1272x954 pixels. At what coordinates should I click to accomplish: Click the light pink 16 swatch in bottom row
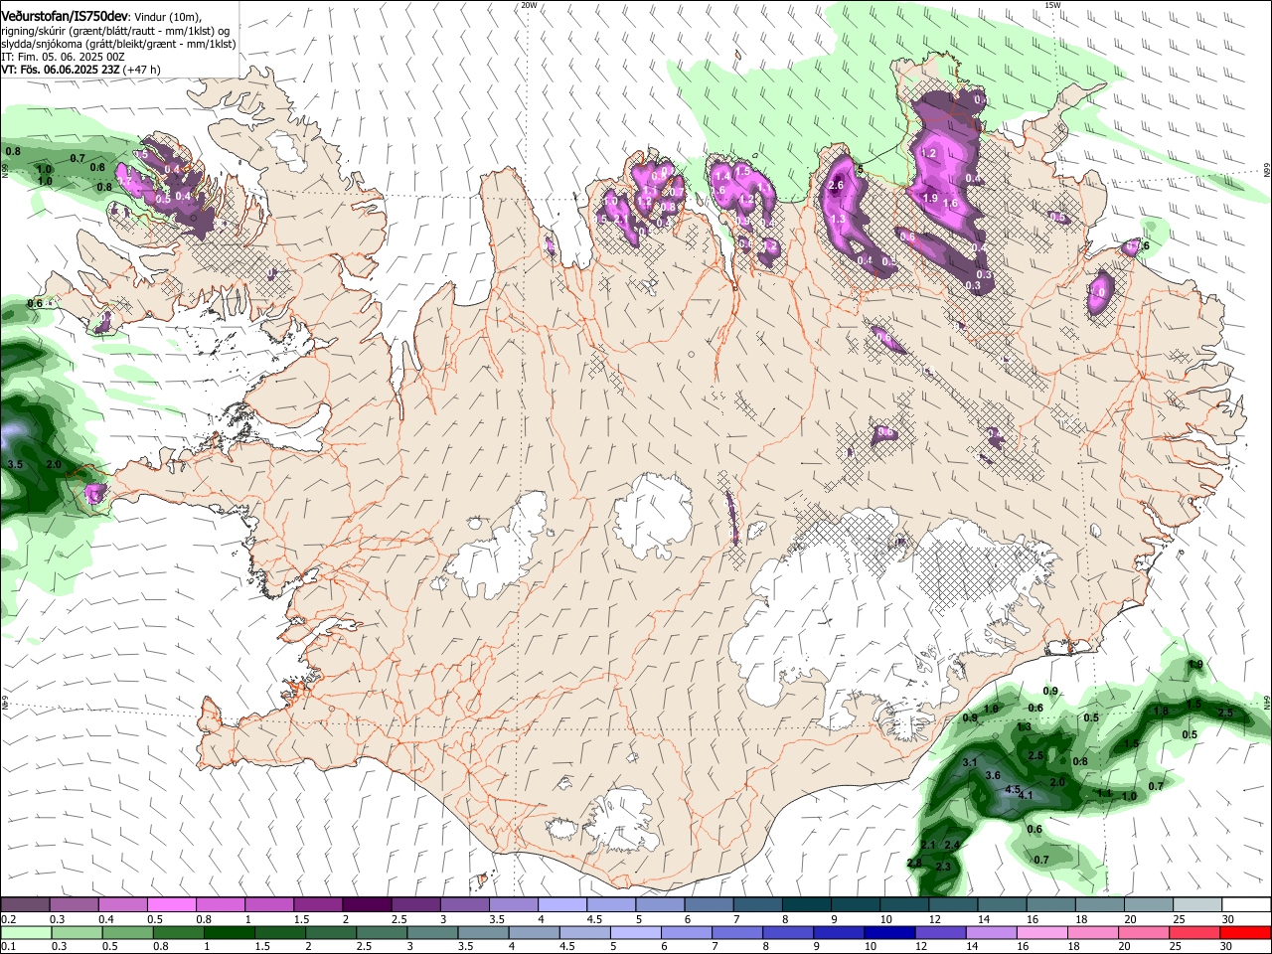click(1043, 932)
